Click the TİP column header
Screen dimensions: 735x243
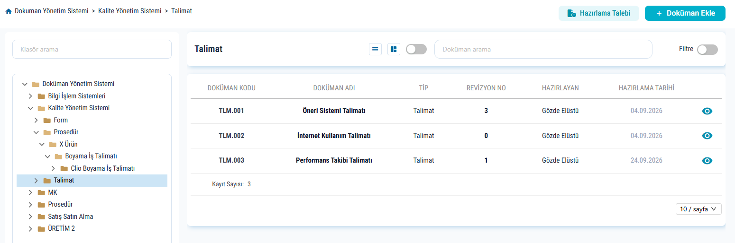423,88
